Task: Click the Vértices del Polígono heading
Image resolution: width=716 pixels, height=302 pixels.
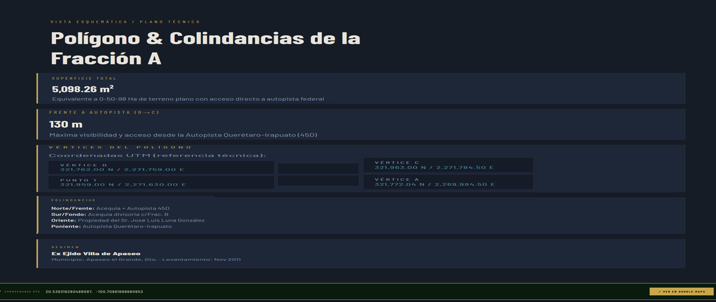Action: click(120, 147)
